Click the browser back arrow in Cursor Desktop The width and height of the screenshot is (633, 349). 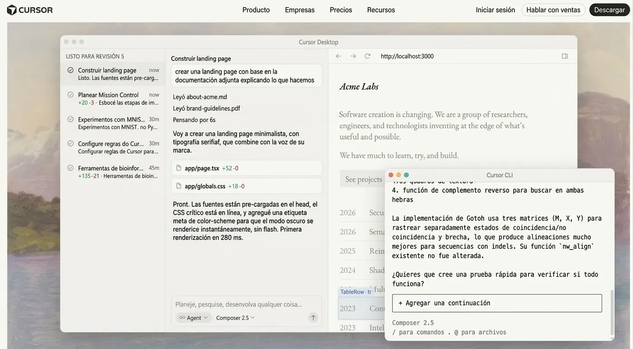338,56
